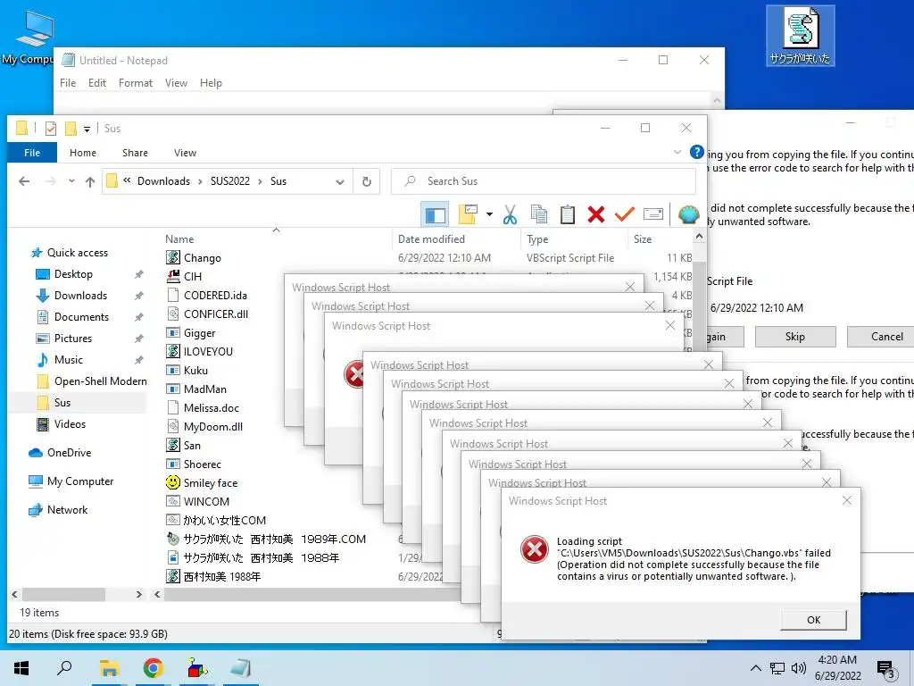Click the red X Delete toolbar icon
Viewport: 914px width, 686px height.
595,214
